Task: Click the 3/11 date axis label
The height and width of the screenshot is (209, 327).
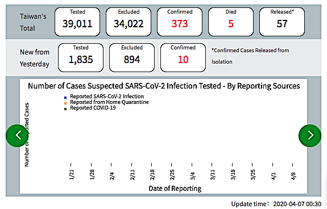Action: tap(212, 174)
